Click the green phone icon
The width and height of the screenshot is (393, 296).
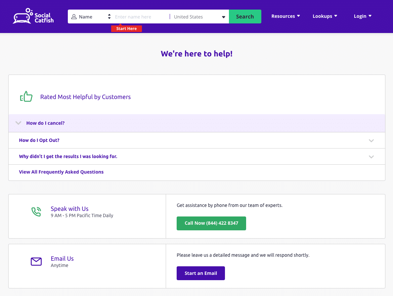click(x=36, y=212)
